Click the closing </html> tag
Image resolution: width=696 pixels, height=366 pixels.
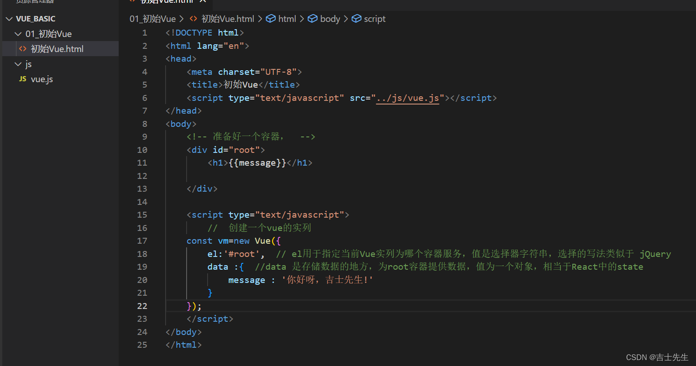pos(183,345)
